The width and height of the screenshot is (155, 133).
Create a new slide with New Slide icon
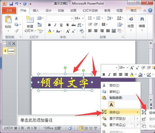pos(30,19)
